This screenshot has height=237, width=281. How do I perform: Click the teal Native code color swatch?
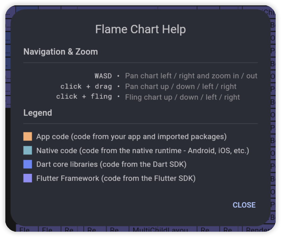(x=28, y=151)
